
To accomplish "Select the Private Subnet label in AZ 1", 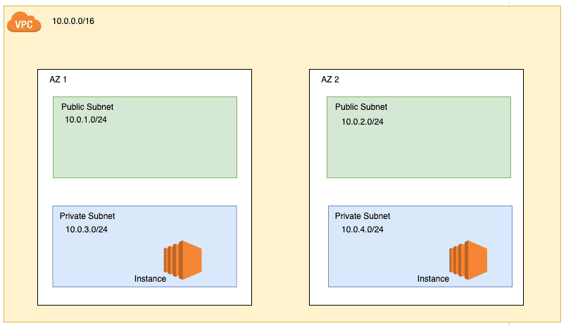I will point(87,216).
